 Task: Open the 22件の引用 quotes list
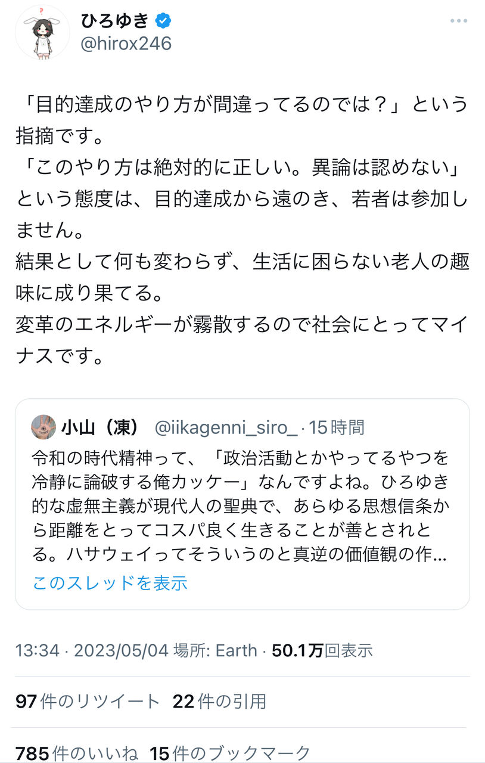pos(219,702)
